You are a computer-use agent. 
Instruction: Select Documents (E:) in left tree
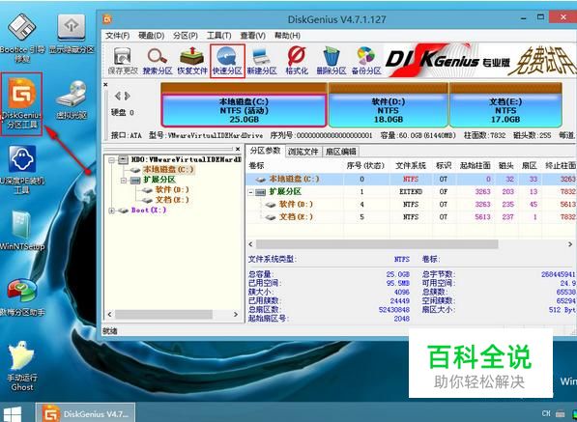[172, 200]
